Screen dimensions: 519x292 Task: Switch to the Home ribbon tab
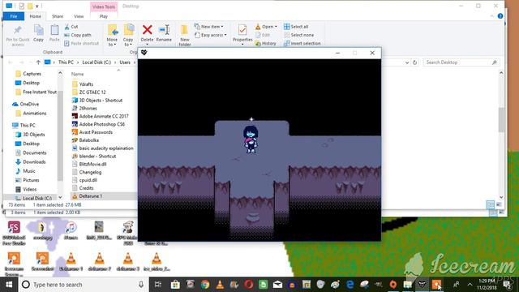(x=35, y=16)
